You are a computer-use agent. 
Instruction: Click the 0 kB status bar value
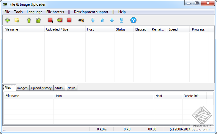tap(127, 129)
